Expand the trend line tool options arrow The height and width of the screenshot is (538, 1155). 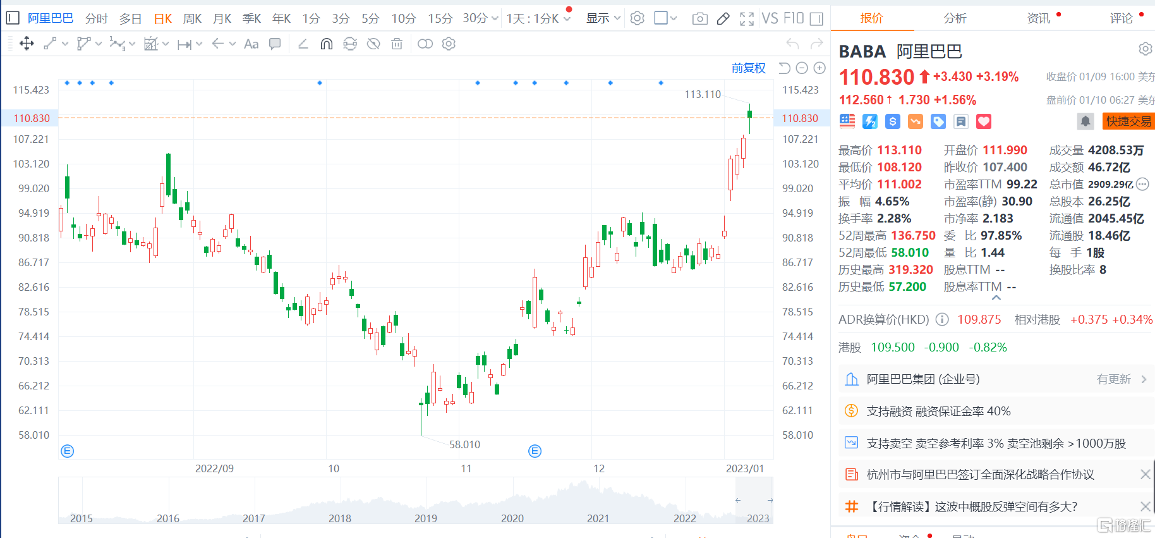pos(65,44)
